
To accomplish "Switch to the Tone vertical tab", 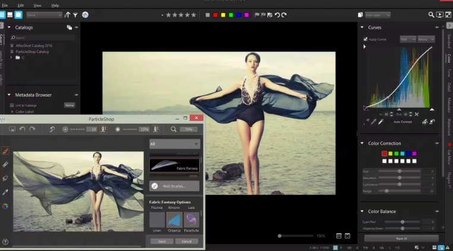I will tap(449, 73).
